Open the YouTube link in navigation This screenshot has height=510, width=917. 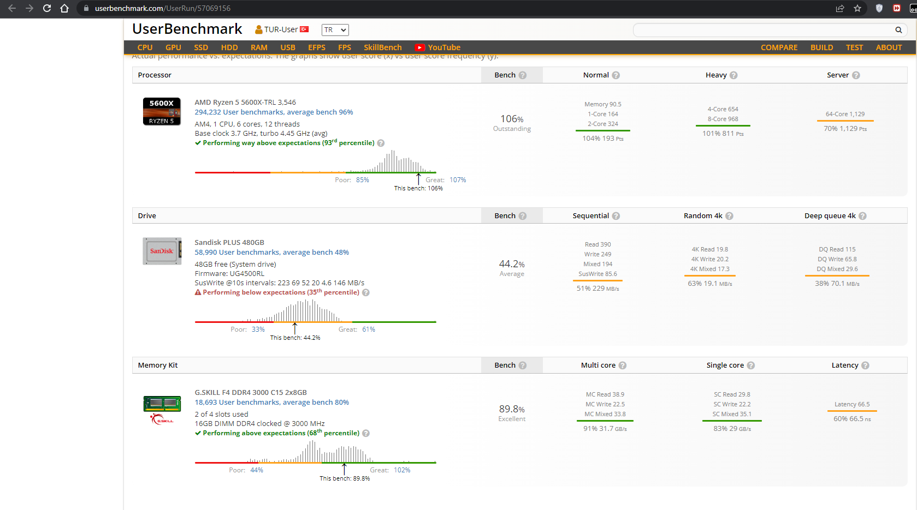click(437, 47)
